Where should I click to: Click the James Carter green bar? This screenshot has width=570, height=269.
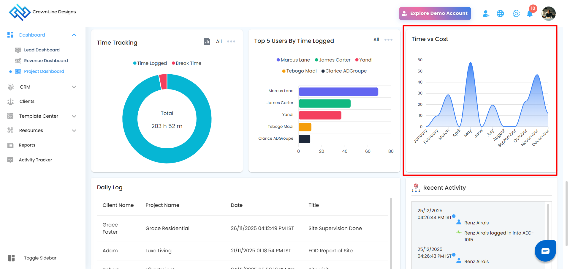pyautogui.click(x=324, y=103)
